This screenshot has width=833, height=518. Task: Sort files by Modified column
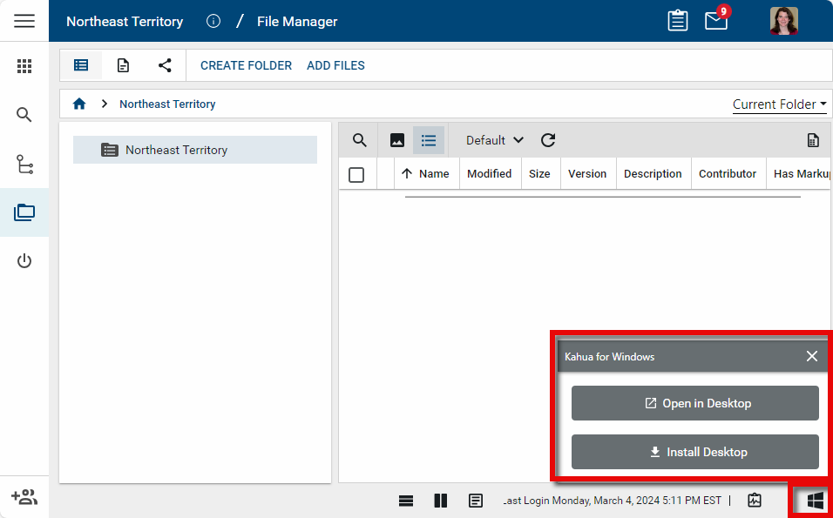click(x=489, y=174)
